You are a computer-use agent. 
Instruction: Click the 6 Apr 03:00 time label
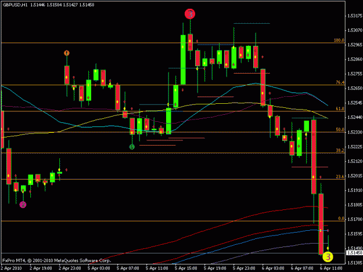[273, 269]
